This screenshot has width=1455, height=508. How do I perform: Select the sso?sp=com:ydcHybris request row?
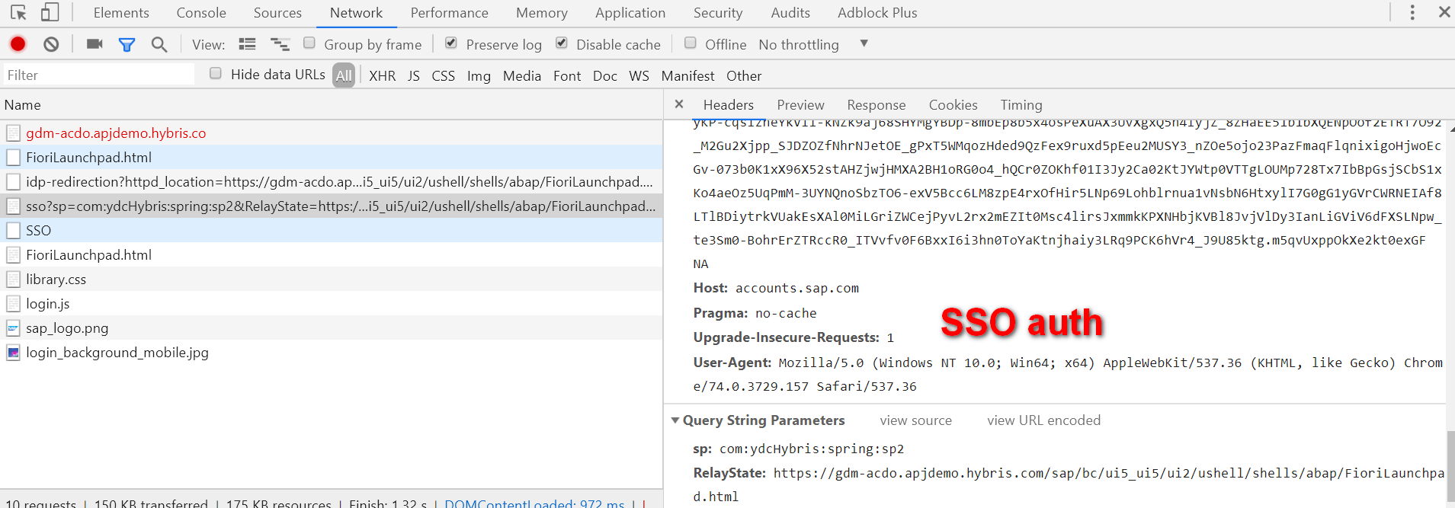pyautogui.click(x=331, y=206)
